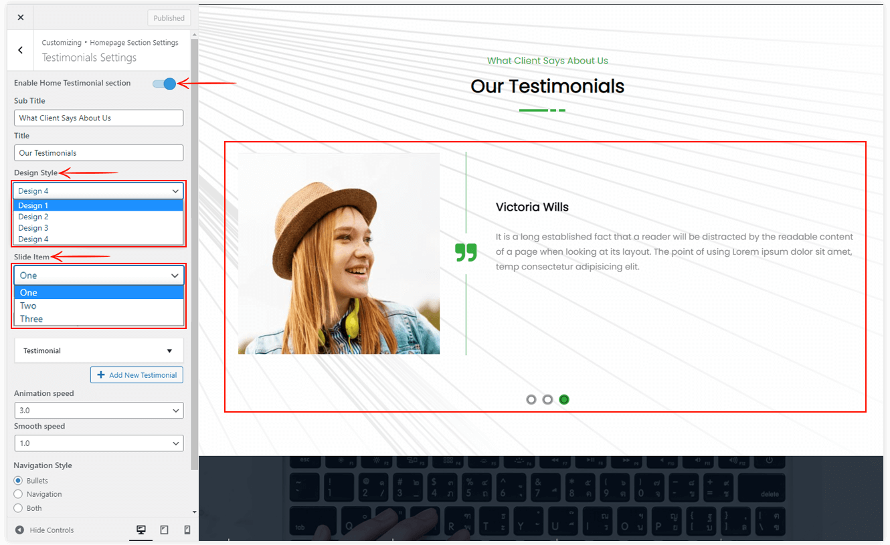Click the green quotation mark icon
The height and width of the screenshot is (545, 890).
[x=466, y=252]
